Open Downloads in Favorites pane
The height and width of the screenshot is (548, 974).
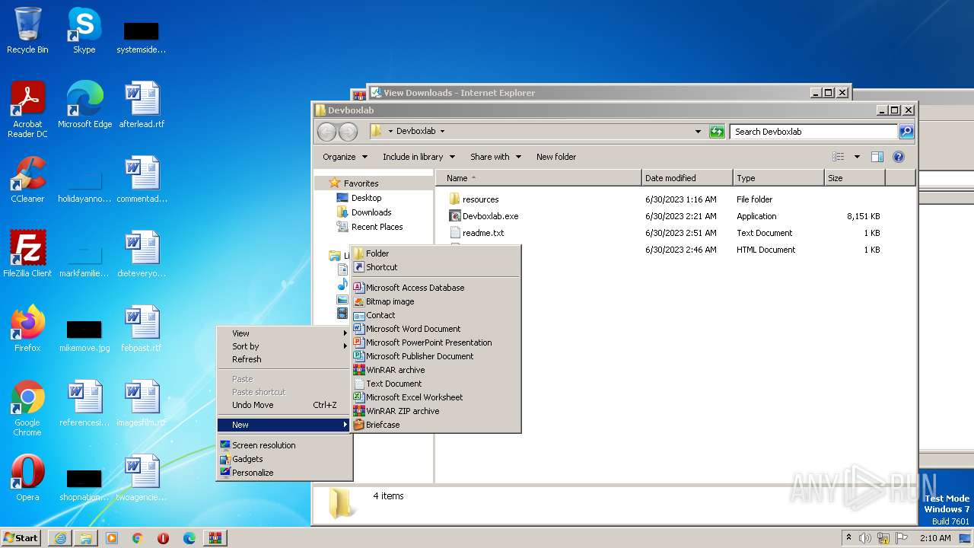point(371,212)
